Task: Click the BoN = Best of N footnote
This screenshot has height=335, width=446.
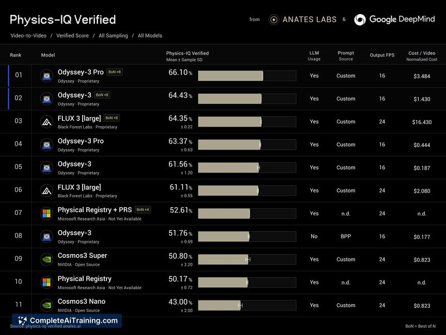Action: tap(420, 326)
